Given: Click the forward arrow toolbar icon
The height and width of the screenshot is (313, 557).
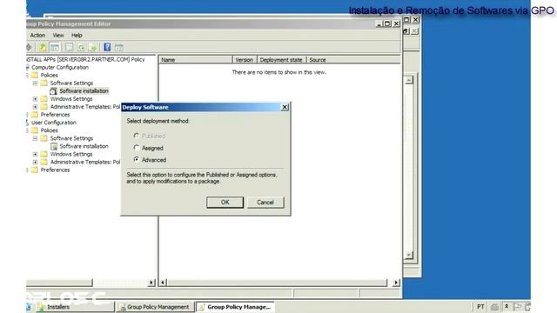Looking at the screenshot, I should click(x=29, y=47).
